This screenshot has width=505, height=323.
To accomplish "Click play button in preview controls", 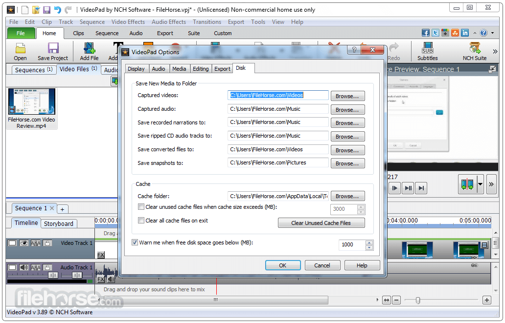I will [394, 188].
